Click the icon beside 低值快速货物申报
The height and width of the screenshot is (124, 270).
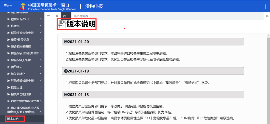(8, 33)
